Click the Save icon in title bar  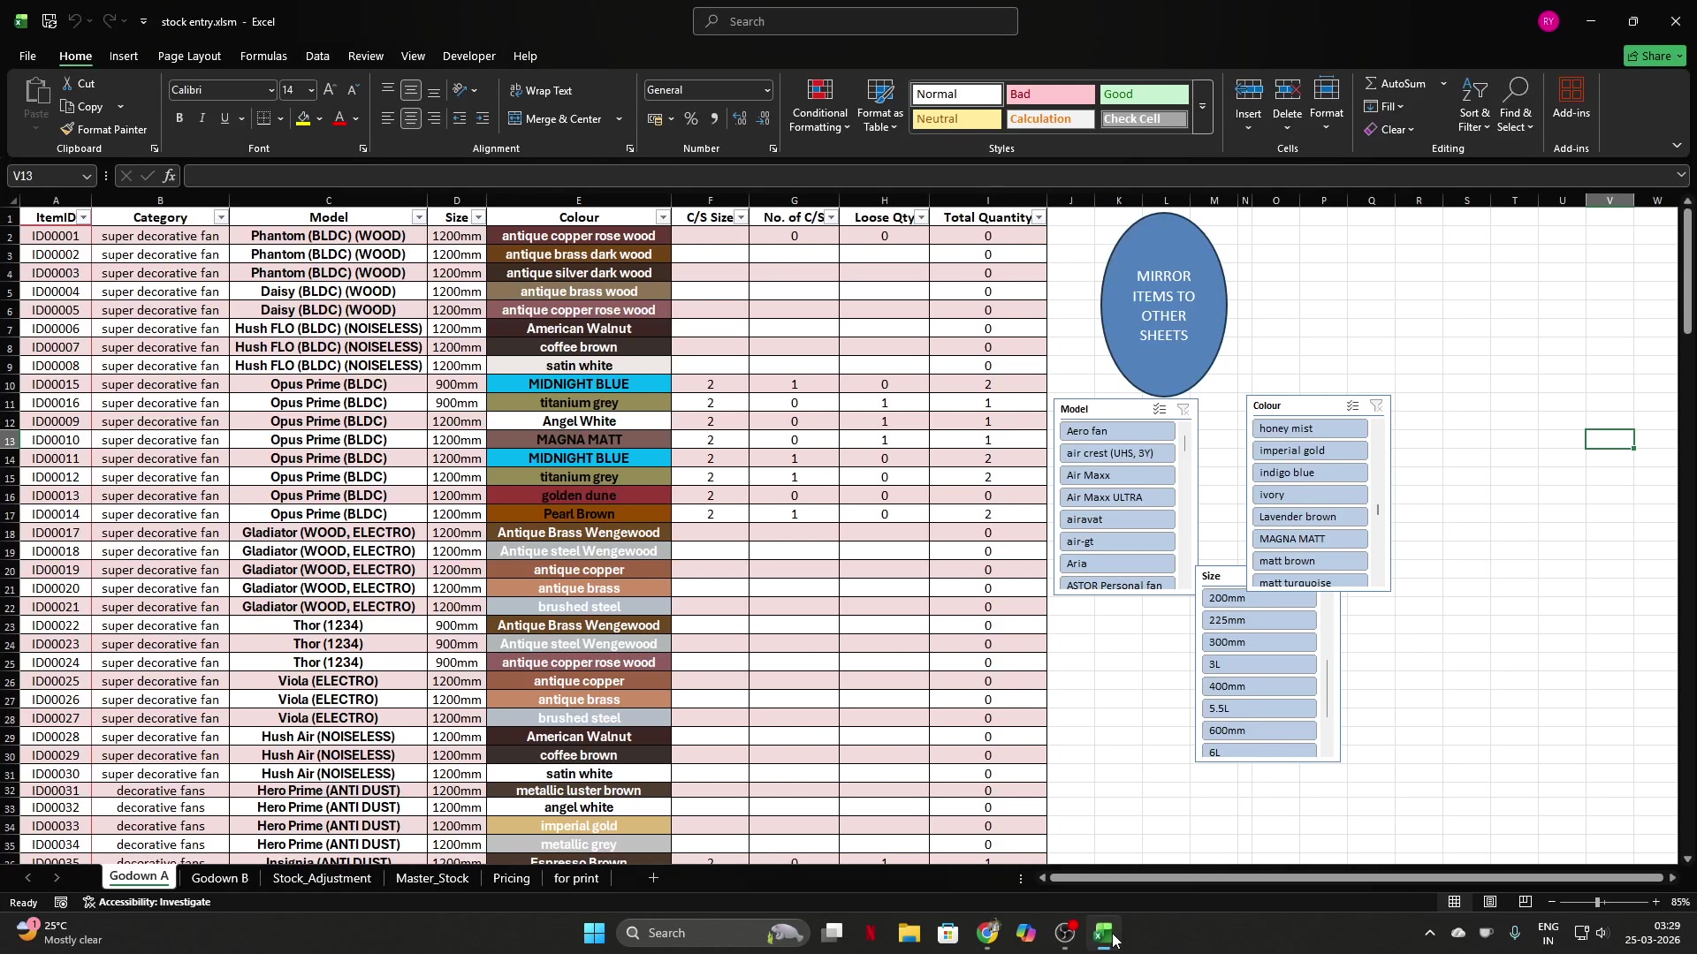tap(49, 20)
